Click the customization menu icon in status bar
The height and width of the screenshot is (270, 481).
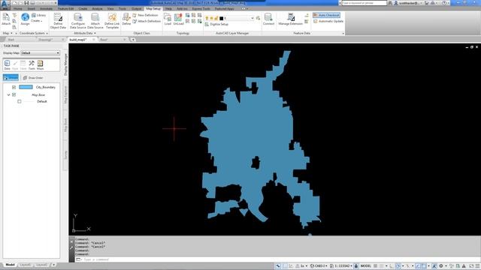[477, 266]
